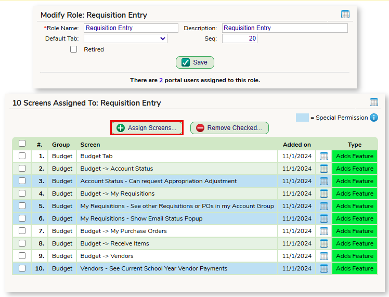The image size is (389, 297).
Task: Open the Special Permission info icon
Action: [x=374, y=118]
